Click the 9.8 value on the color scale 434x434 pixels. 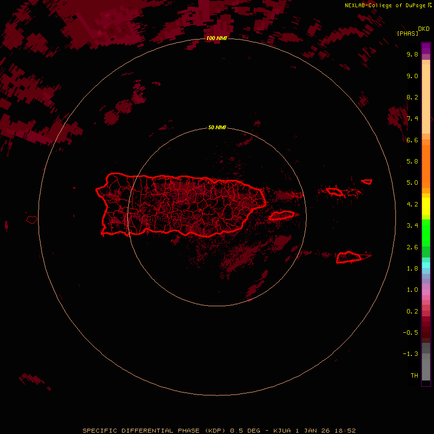tap(412, 54)
